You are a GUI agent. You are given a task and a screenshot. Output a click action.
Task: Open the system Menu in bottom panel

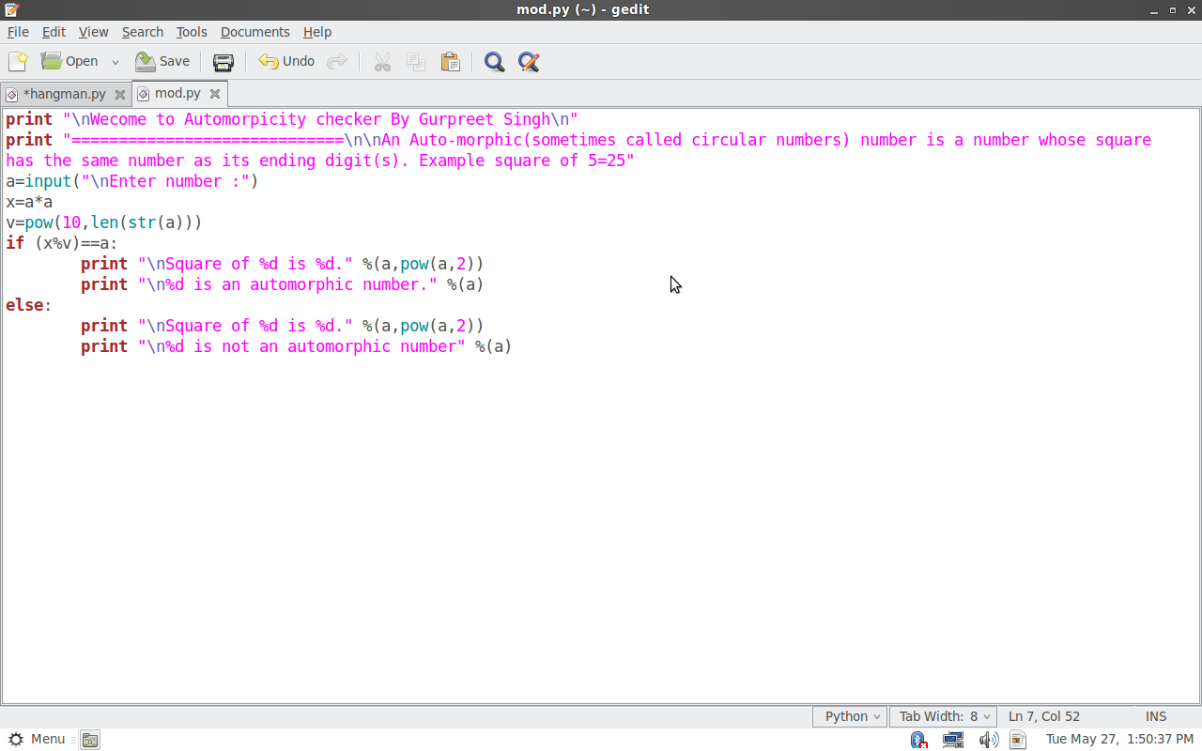[37, 740]
